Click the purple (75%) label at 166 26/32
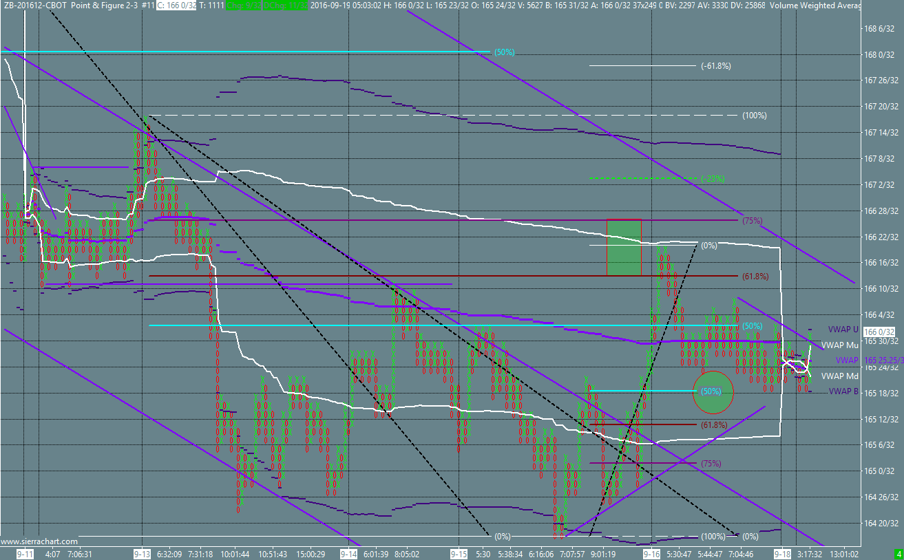This screenshot has height=560, width=904. (x=752, y=221)
